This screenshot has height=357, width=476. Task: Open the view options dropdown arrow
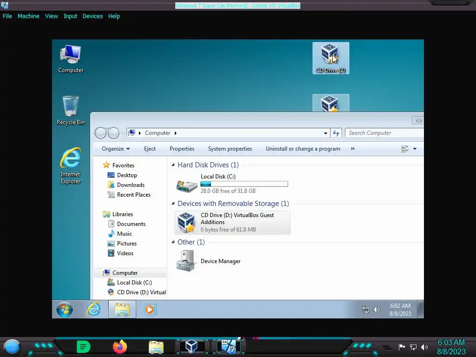tap(415, 149)
